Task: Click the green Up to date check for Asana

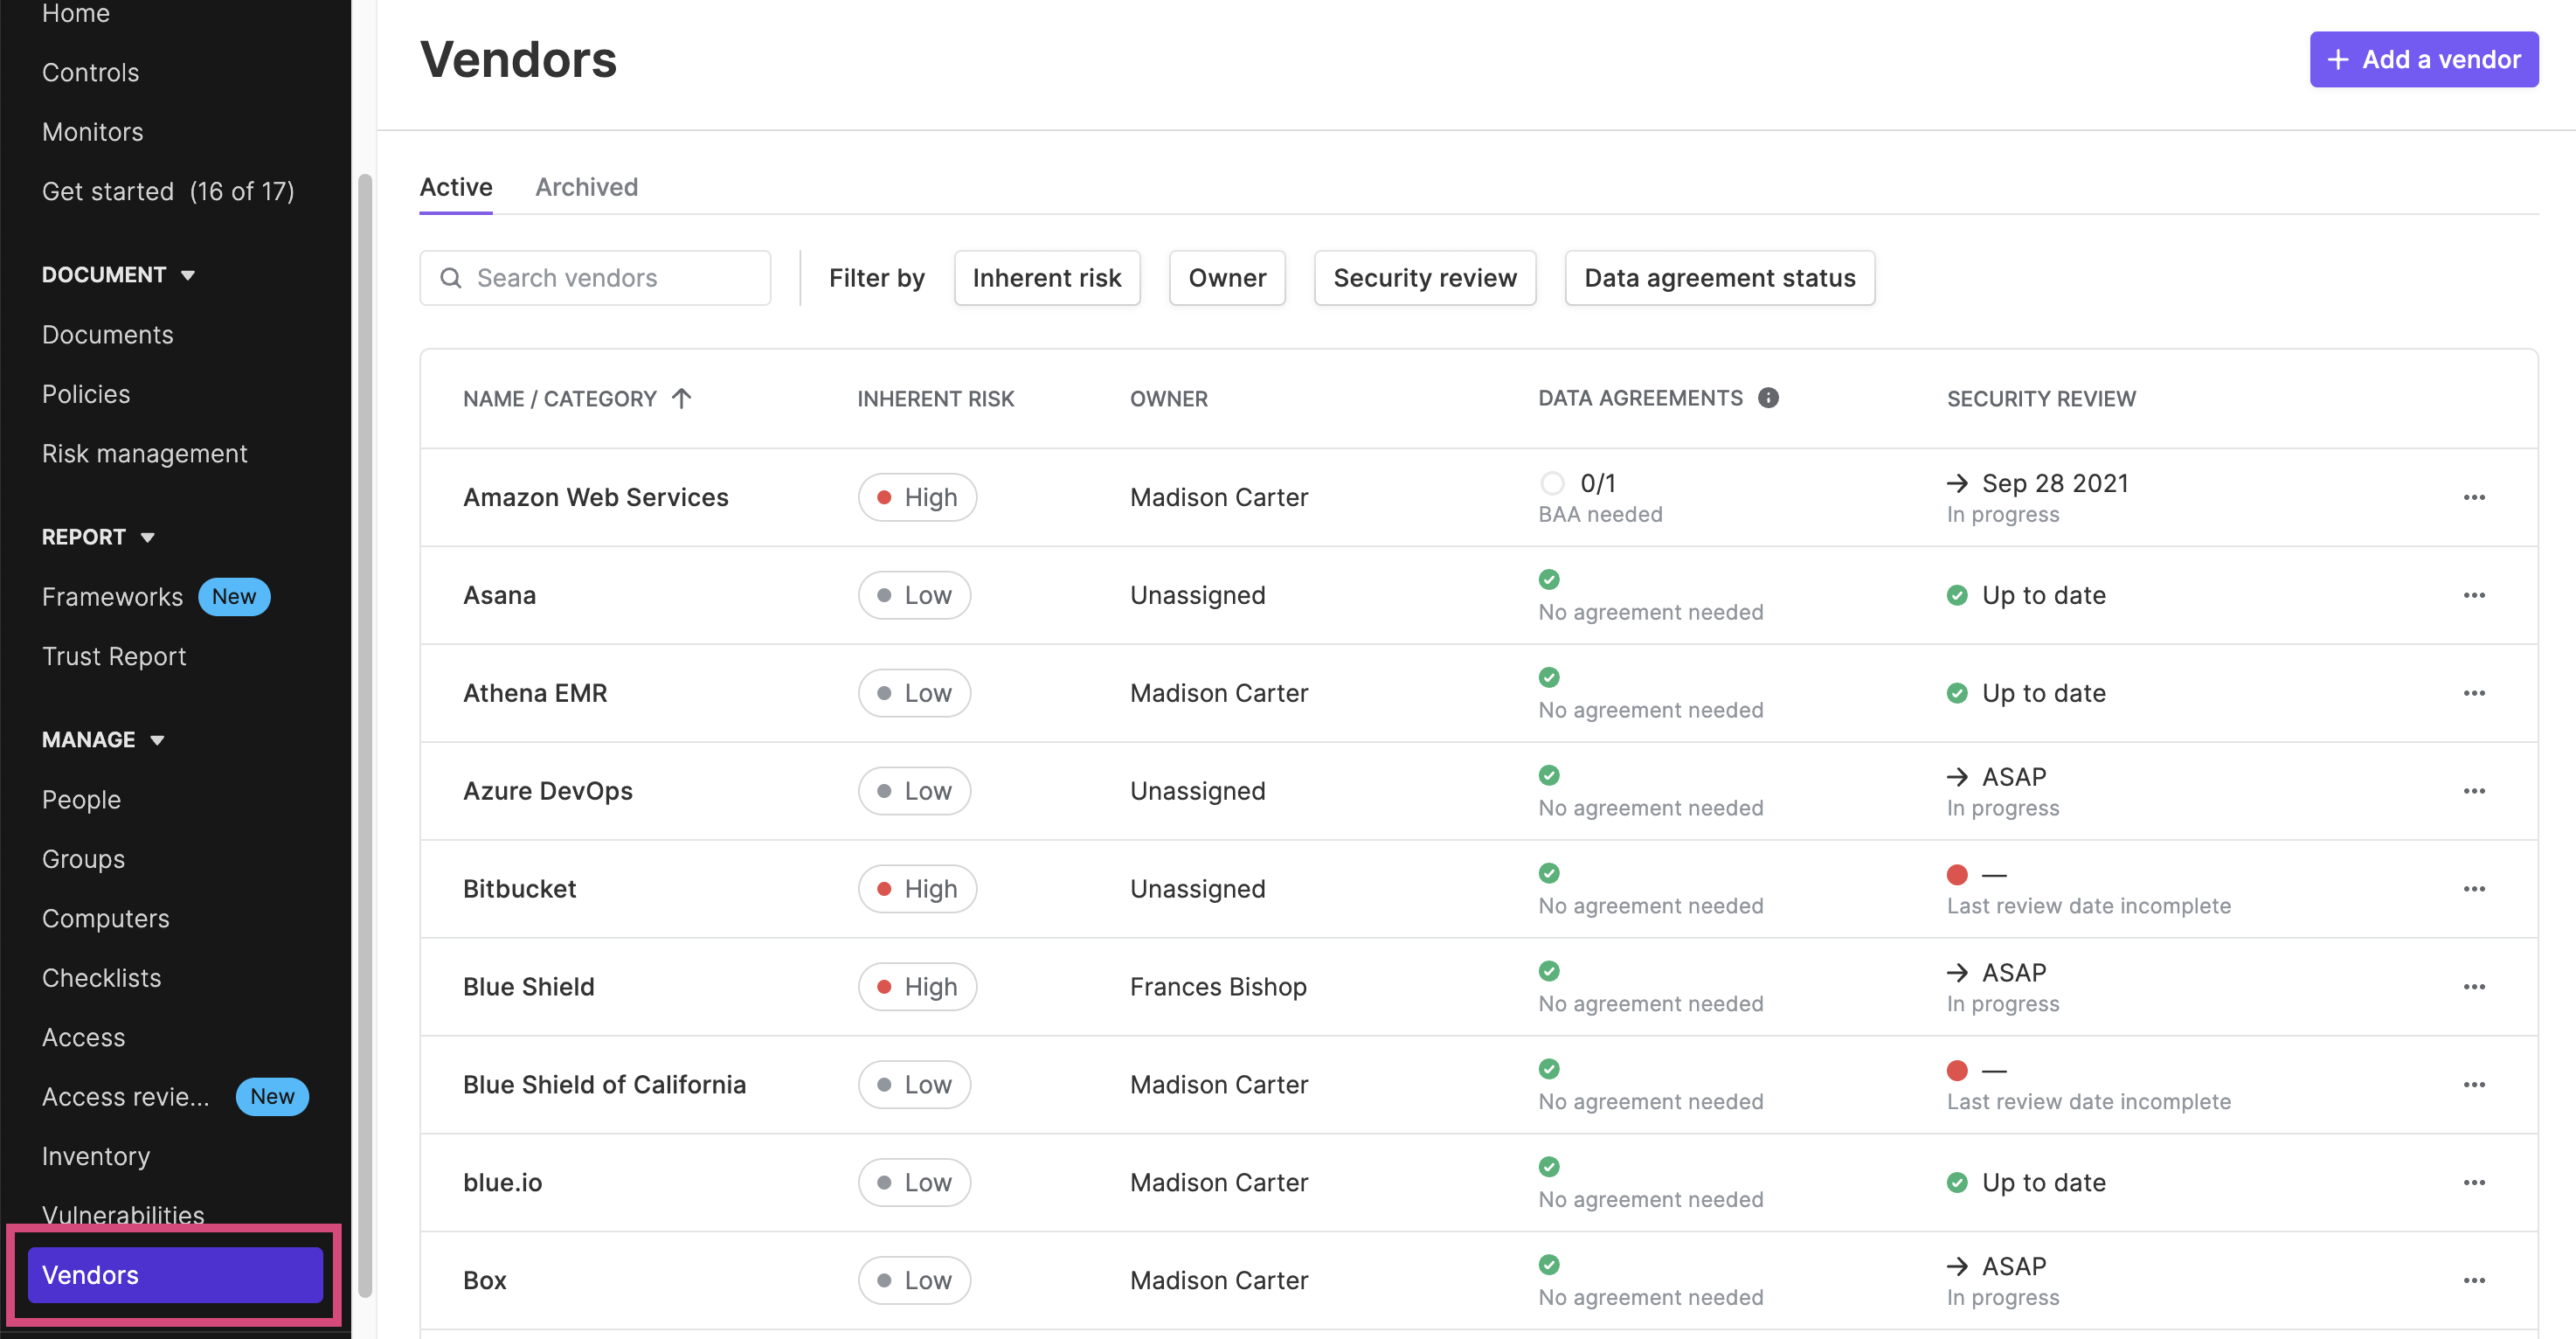Action: point(1957,595)
